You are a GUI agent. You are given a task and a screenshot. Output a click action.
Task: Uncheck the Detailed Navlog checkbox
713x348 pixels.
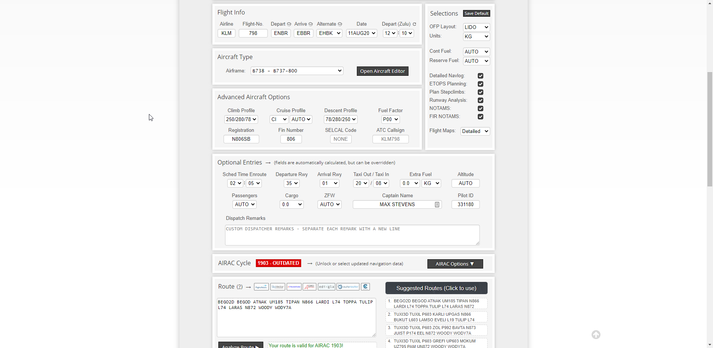481,76
